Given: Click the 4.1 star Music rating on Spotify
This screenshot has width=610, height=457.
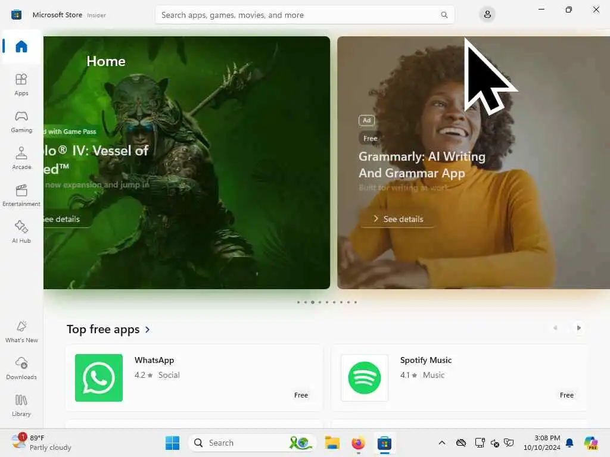Looking at the screenshot, I should [422, 375].
